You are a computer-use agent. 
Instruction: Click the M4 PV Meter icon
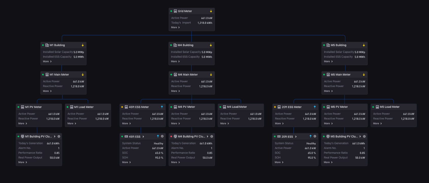(x=175, y=107)
